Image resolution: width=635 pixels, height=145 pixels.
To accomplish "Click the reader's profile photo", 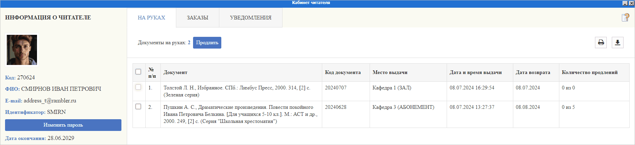I will pos(22,50).
